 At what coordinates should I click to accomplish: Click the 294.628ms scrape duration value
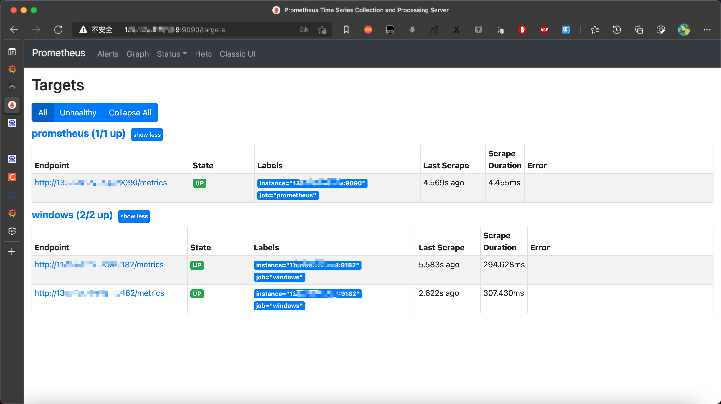coord(504,265)
